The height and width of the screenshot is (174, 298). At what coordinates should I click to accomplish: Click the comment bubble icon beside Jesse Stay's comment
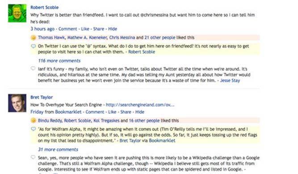point(33,69)
